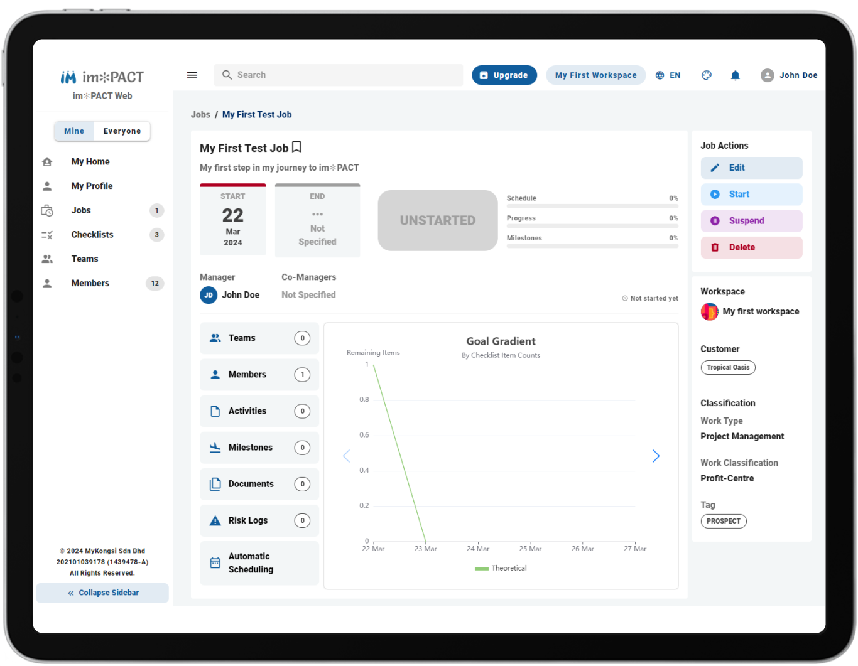The height and width of the screenshot is (666, 858).
Task: Click the Progress bar
Action: tap(592, 226)
